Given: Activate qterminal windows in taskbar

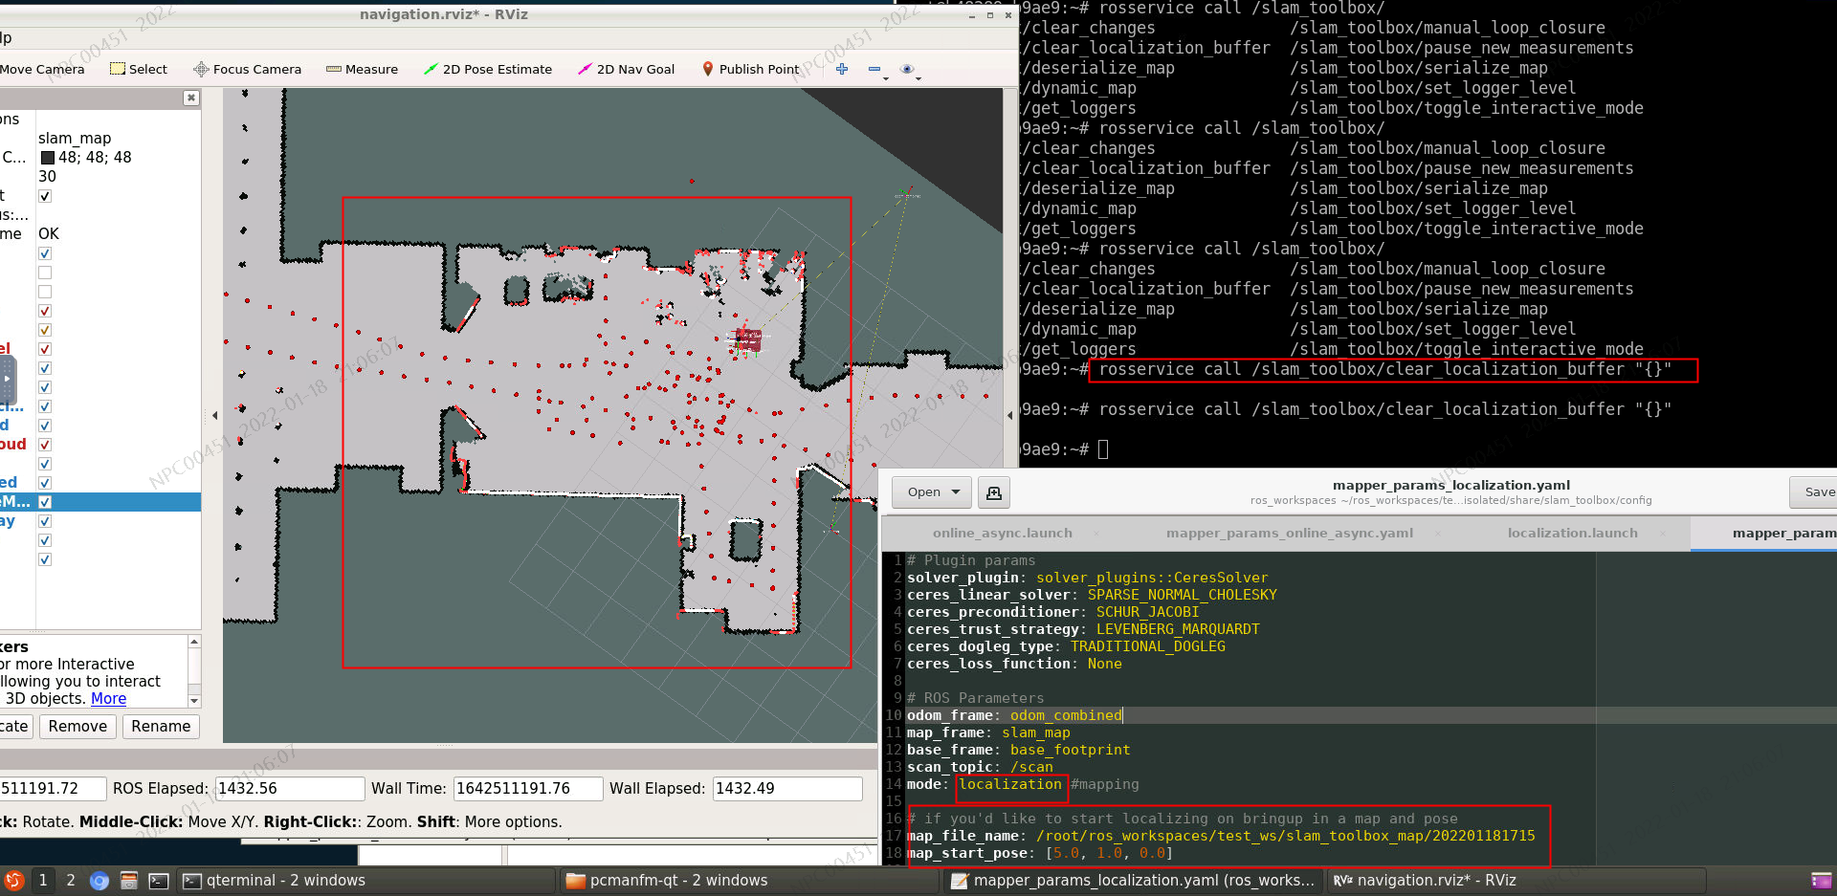Looking at the screenshot, I should (367, 881).
